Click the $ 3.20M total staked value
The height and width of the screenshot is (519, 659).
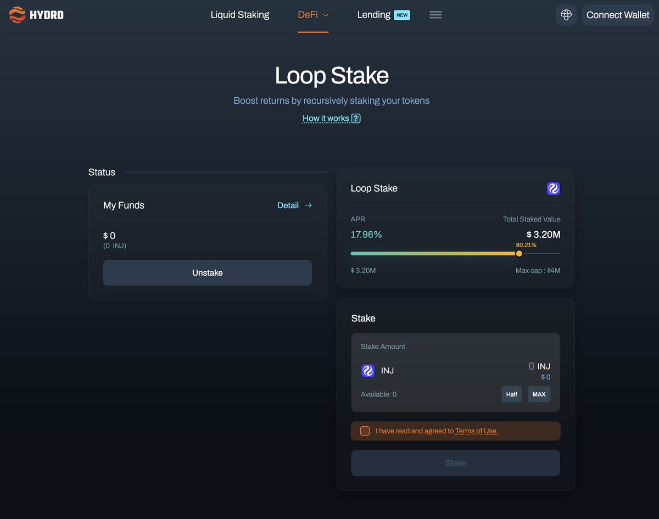coord(543,235)
